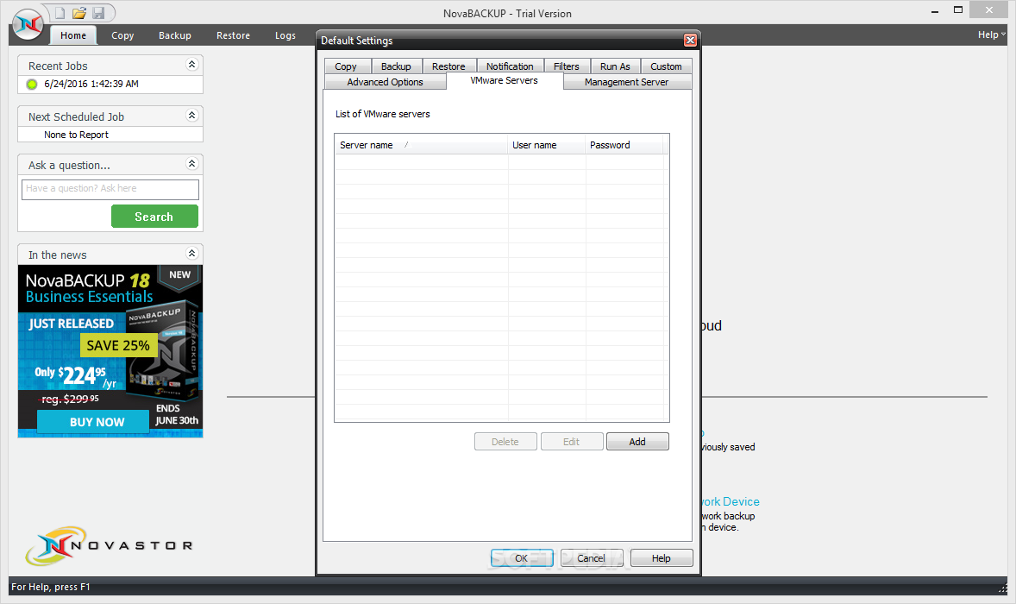Sort by the Server name column header
This screenshot has height=604, width=1016.
(x=421, y=145)
